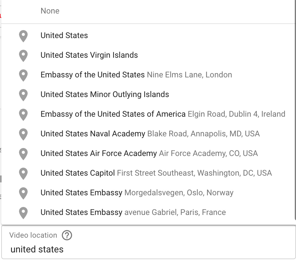This screenshot has width=296, height=261.
Task: Open the Video location help icon
Action: (x=67, y=235)
